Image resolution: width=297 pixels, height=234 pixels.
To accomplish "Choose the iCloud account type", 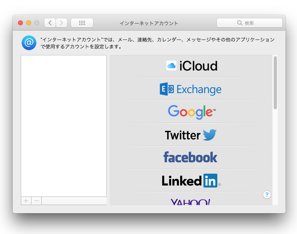I will point(191,66).
